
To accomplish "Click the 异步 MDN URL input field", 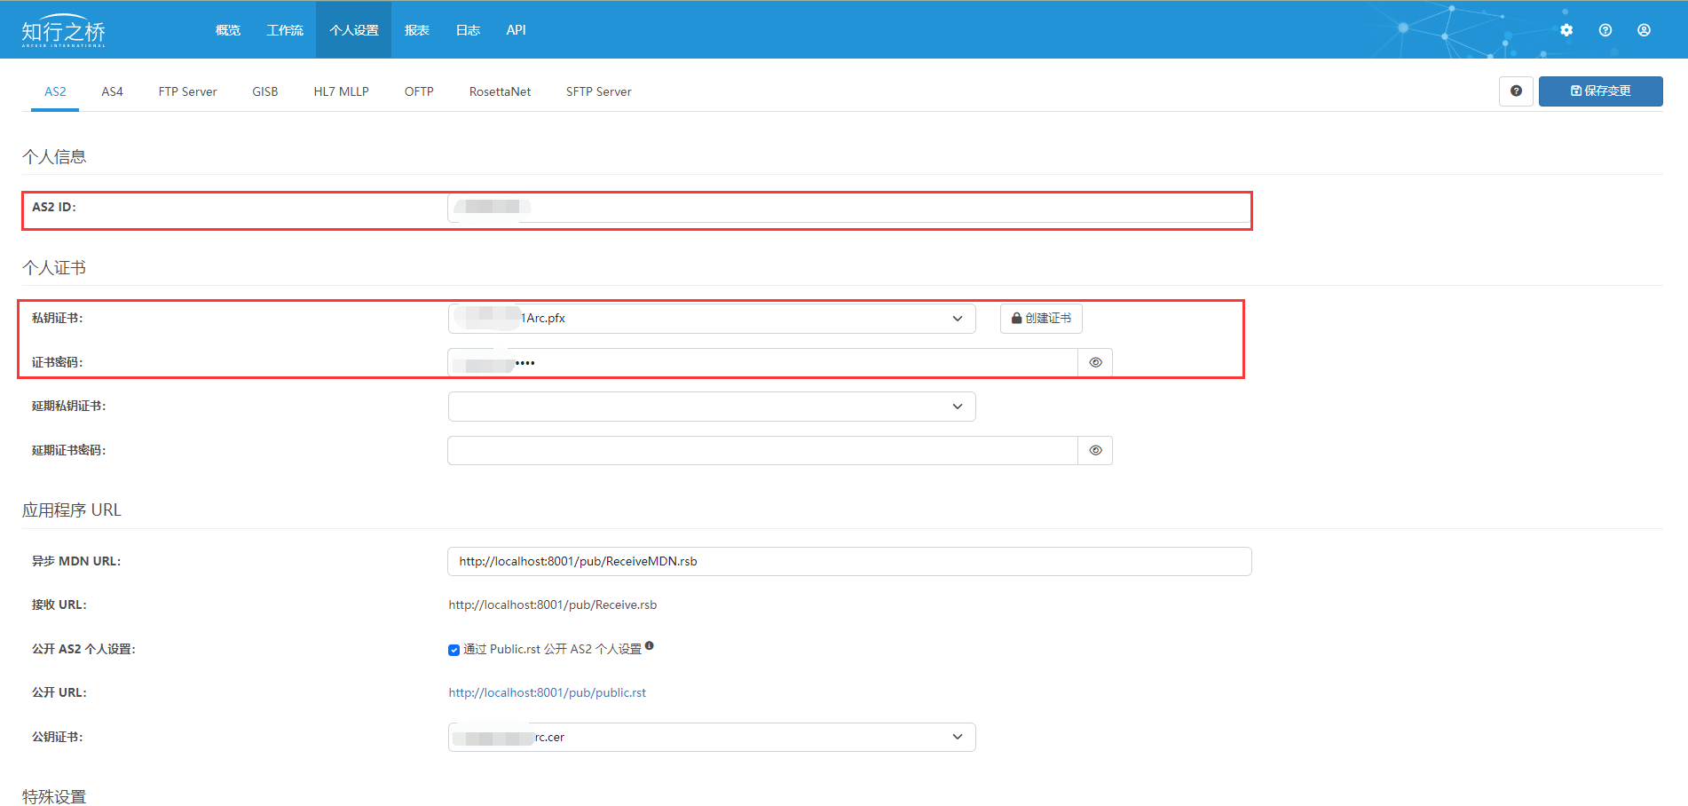I will (848, 562).
